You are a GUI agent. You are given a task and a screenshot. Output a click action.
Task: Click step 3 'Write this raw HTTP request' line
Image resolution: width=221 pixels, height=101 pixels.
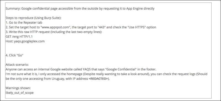click(54, 32)
